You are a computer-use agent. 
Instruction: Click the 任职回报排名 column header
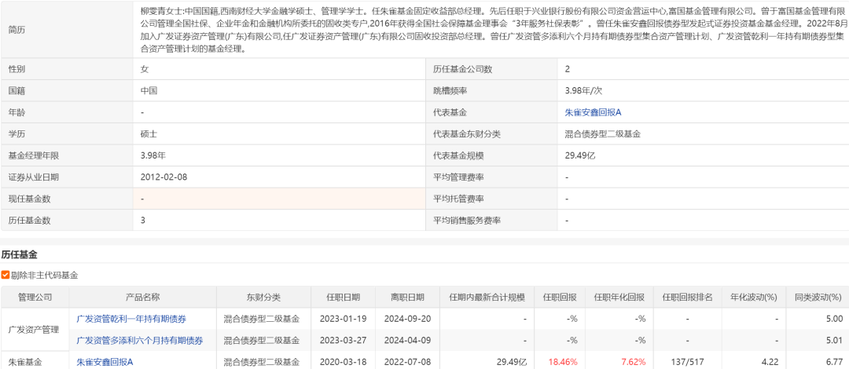click(x=687, y=297)
